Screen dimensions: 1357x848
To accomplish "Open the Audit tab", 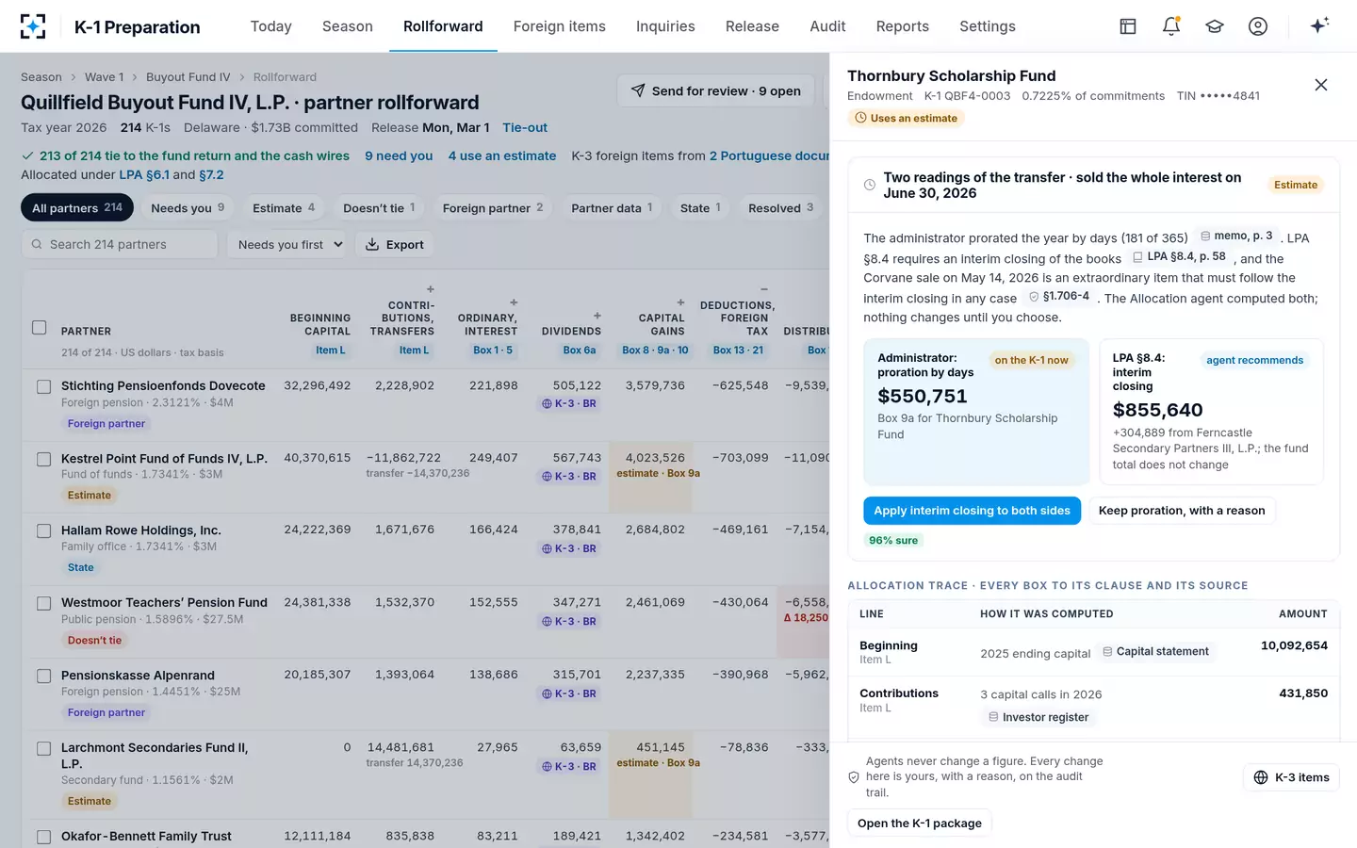I will [827, 26].
